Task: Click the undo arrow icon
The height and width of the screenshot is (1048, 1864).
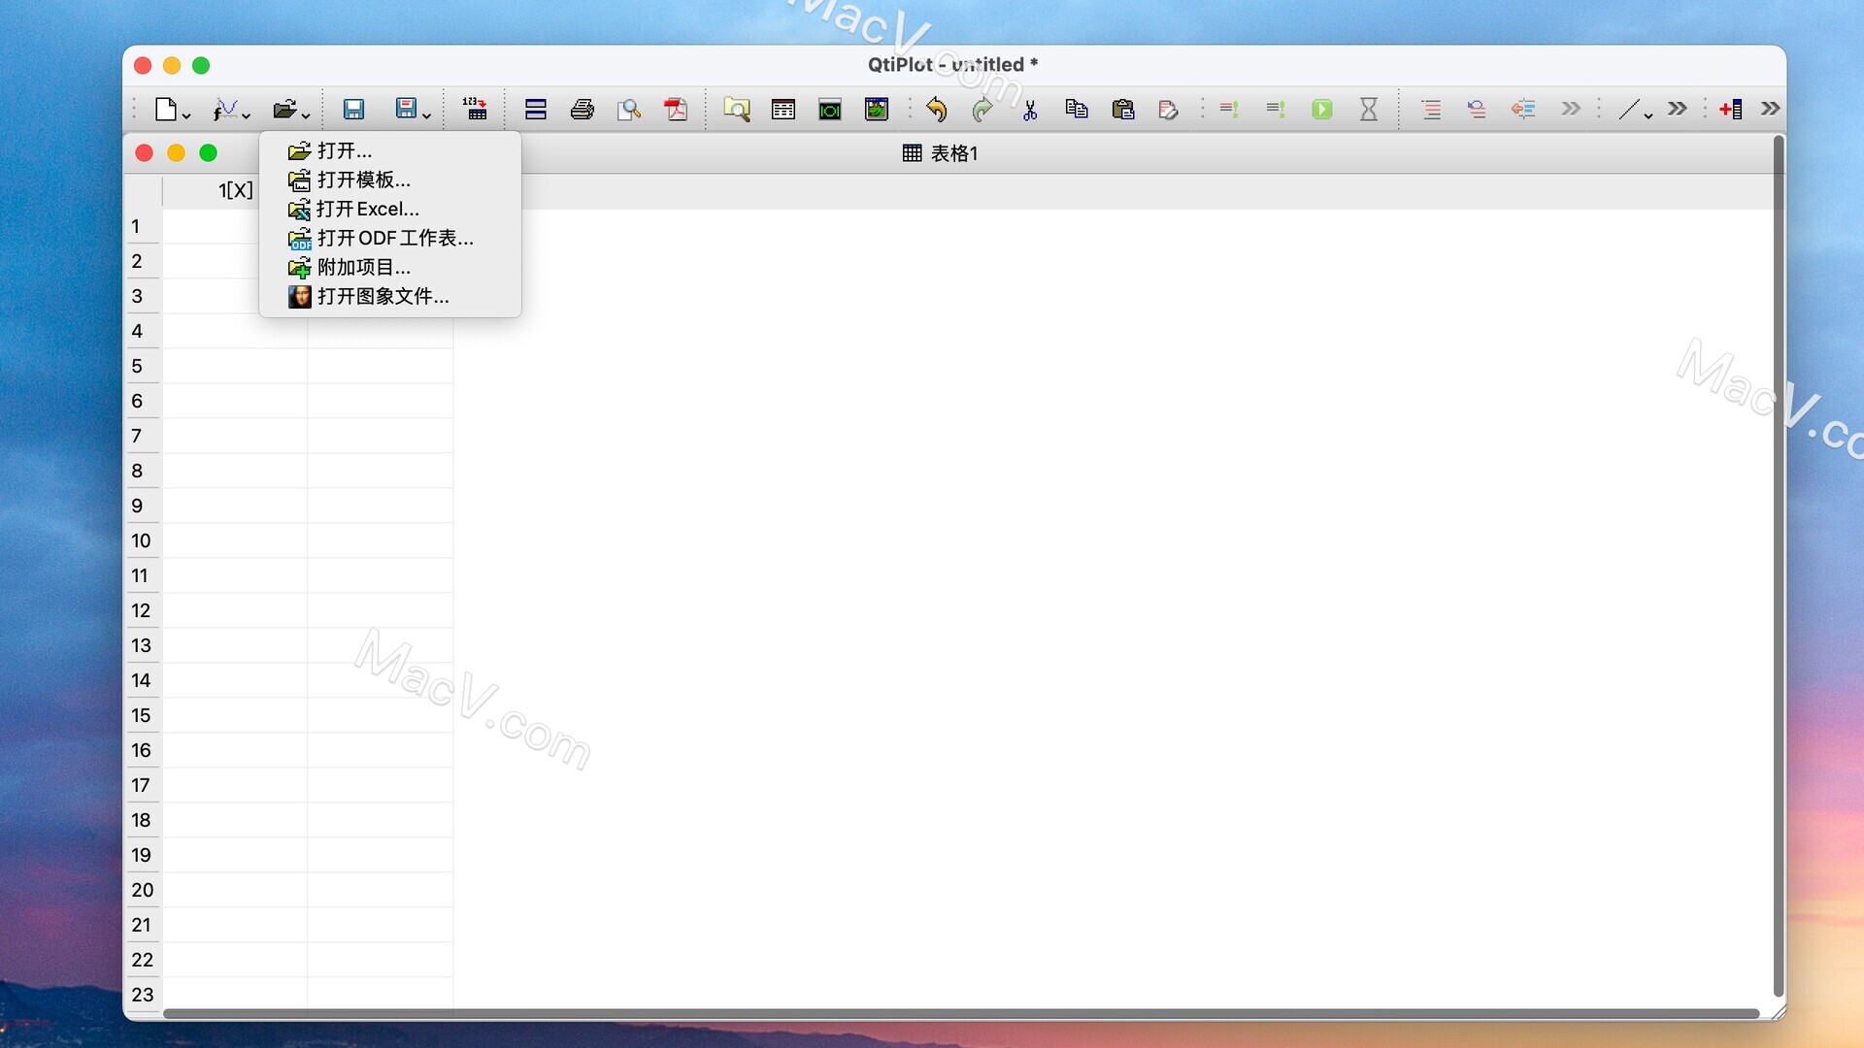Action: click(x=936, y=109)
